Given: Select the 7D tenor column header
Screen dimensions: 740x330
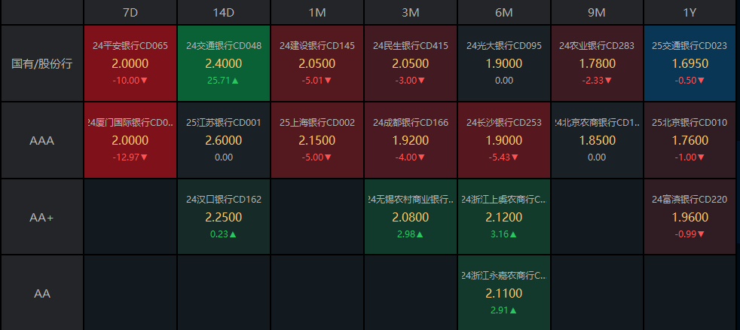Looking at the screenshot, I should pos(130,13).
